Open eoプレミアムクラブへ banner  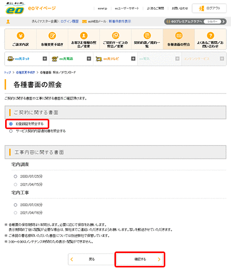[x=195, y=22]
